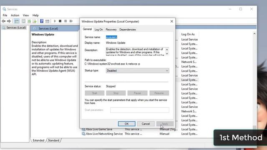
Task: Click the description of Xbox Live Game Save
Action: click(133, 130)
